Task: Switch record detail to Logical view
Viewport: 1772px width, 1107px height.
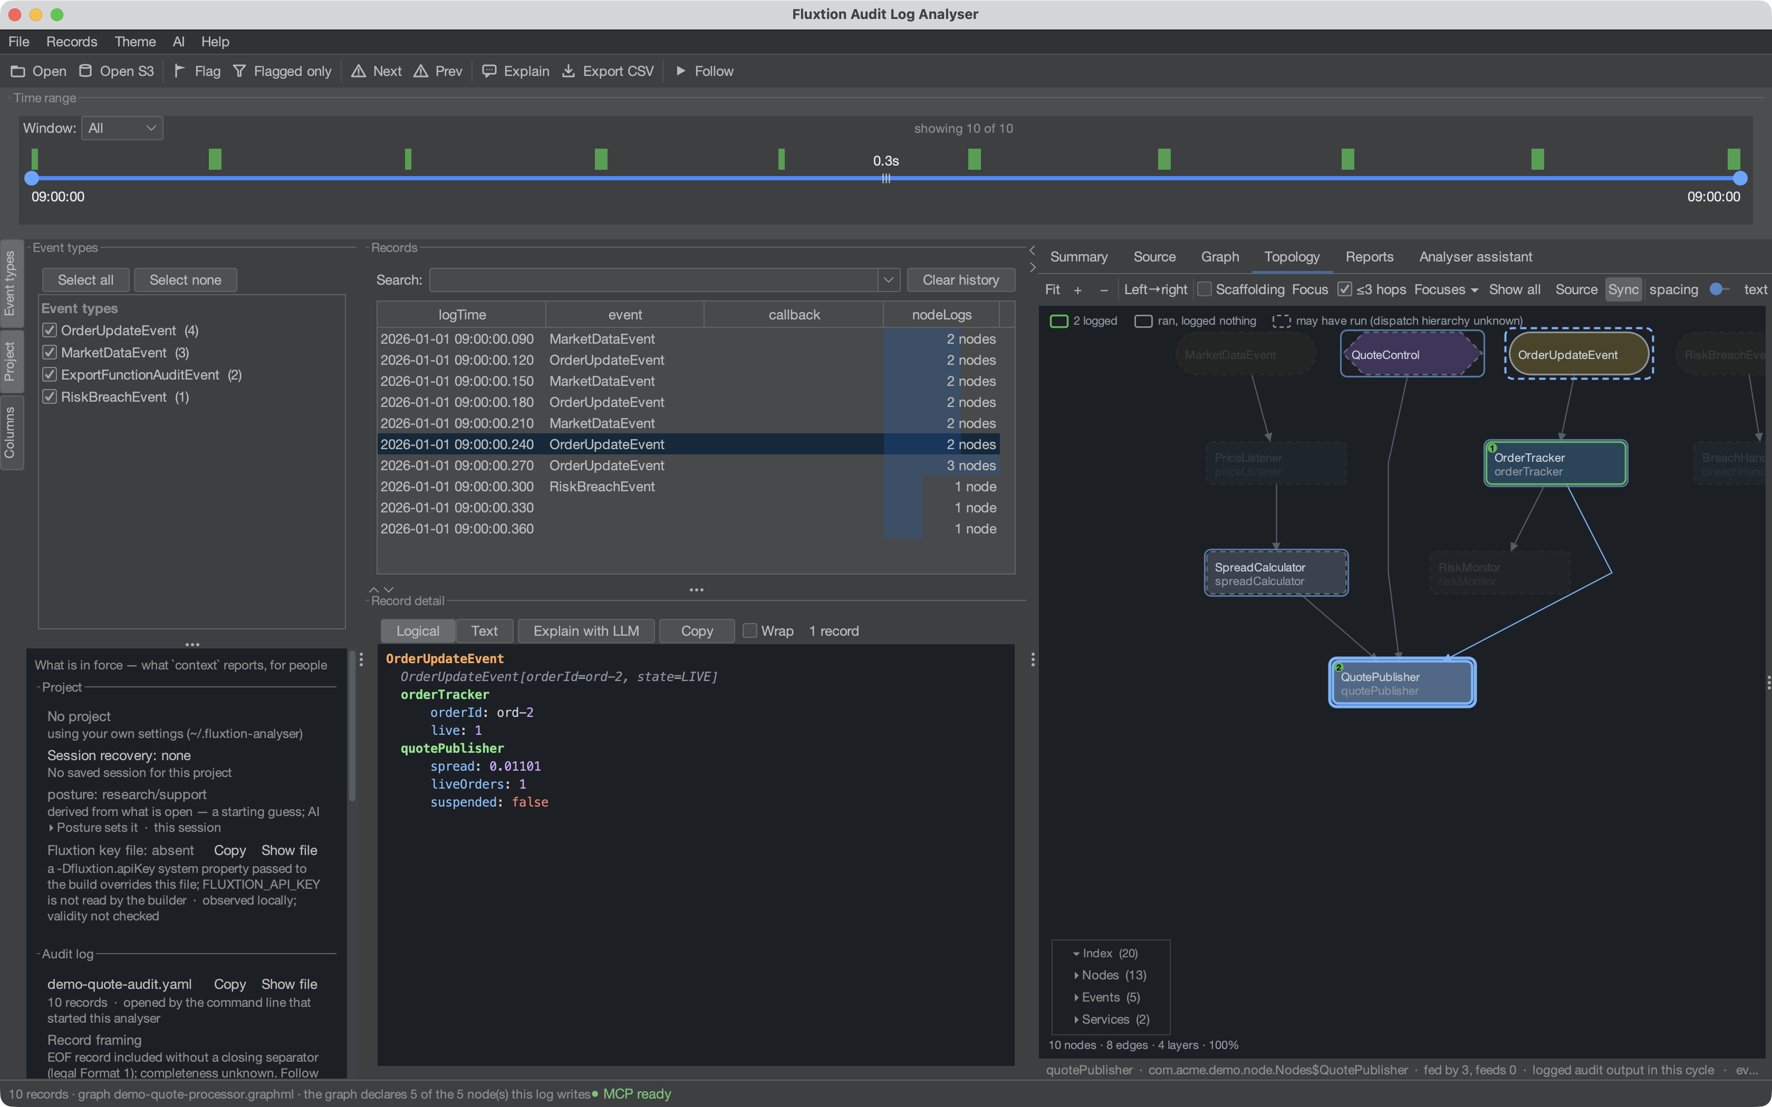Action: point(417,630)
